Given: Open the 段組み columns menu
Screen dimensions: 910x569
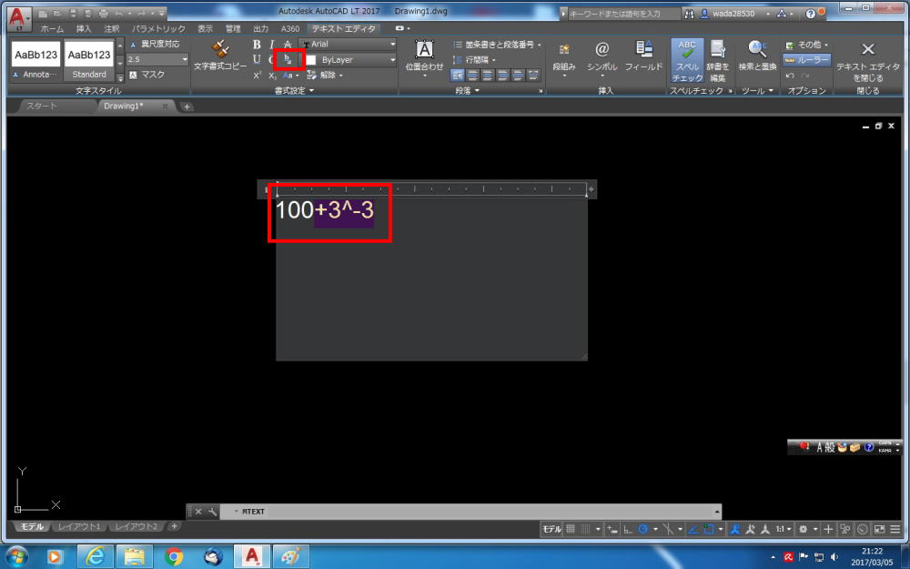Looking at the screenshot, I should (564, 58).
